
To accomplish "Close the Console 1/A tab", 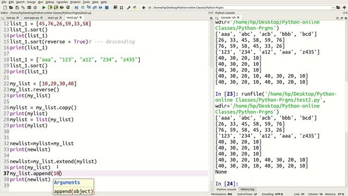I will (238, 17).
